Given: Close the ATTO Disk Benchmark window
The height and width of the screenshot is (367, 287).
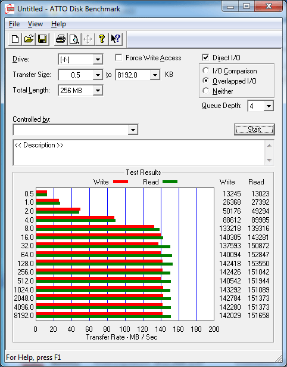Looking at the screenshot, I should point(269,7).
